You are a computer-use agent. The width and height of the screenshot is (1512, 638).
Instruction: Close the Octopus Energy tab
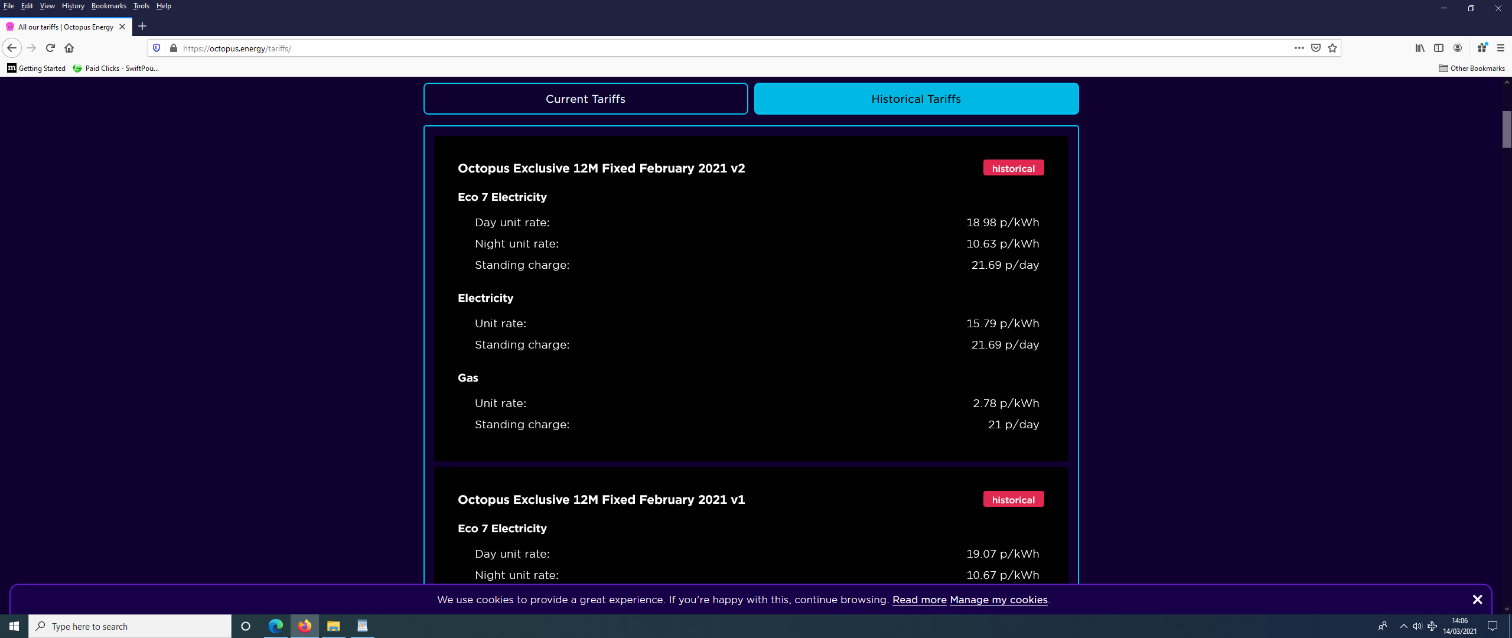coord(122,27)
